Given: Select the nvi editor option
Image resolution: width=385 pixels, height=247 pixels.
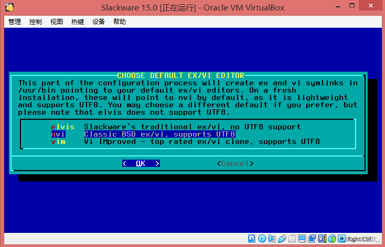Looking at the screenshot, I should [x=58, y=134].
